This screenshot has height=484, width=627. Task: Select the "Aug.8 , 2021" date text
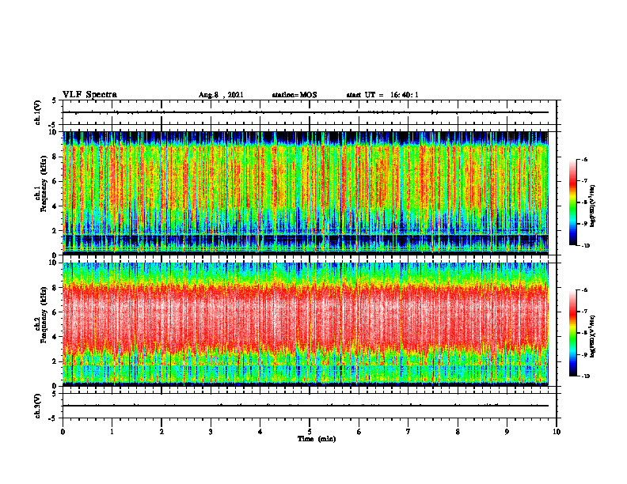click(x=221, y=95)
